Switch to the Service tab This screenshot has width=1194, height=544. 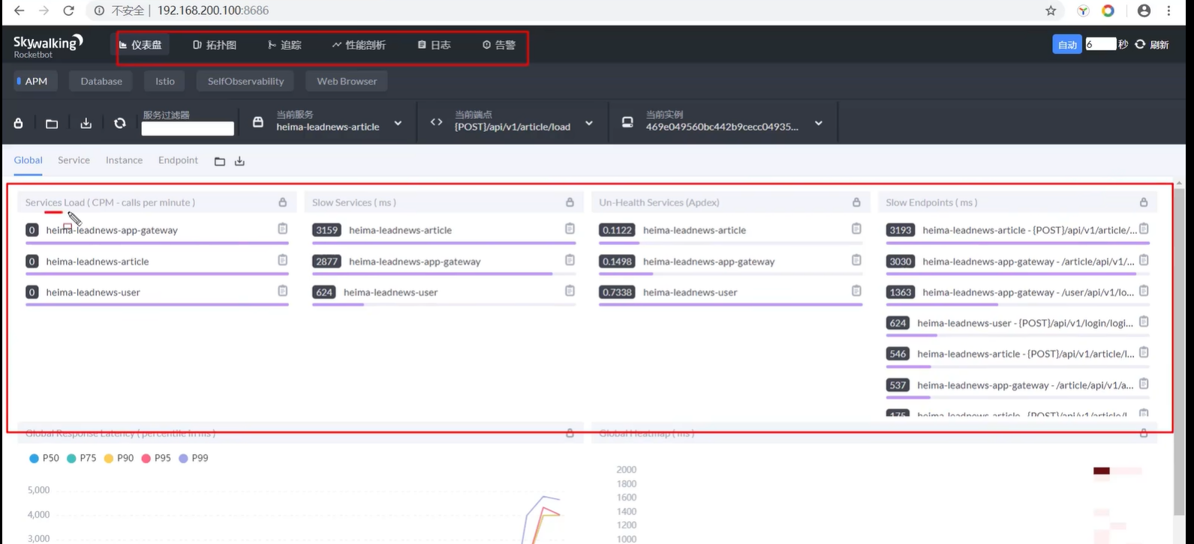(74, 160)
